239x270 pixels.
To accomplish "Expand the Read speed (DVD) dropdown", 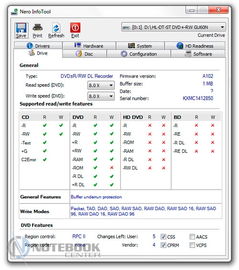I will (101, 85).
